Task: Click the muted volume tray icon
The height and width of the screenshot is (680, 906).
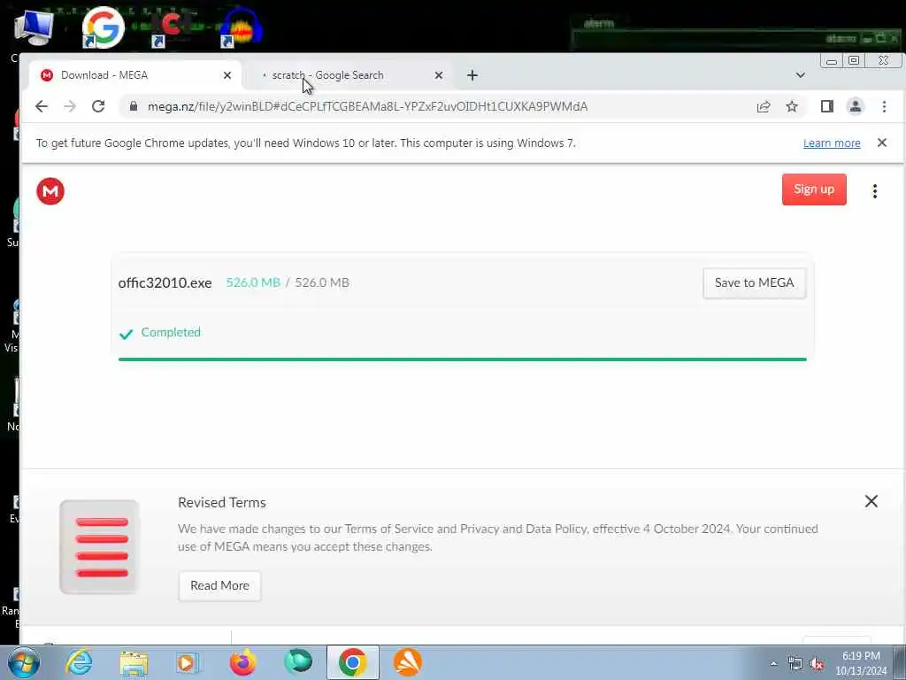Action: click(x=817, y=664)
